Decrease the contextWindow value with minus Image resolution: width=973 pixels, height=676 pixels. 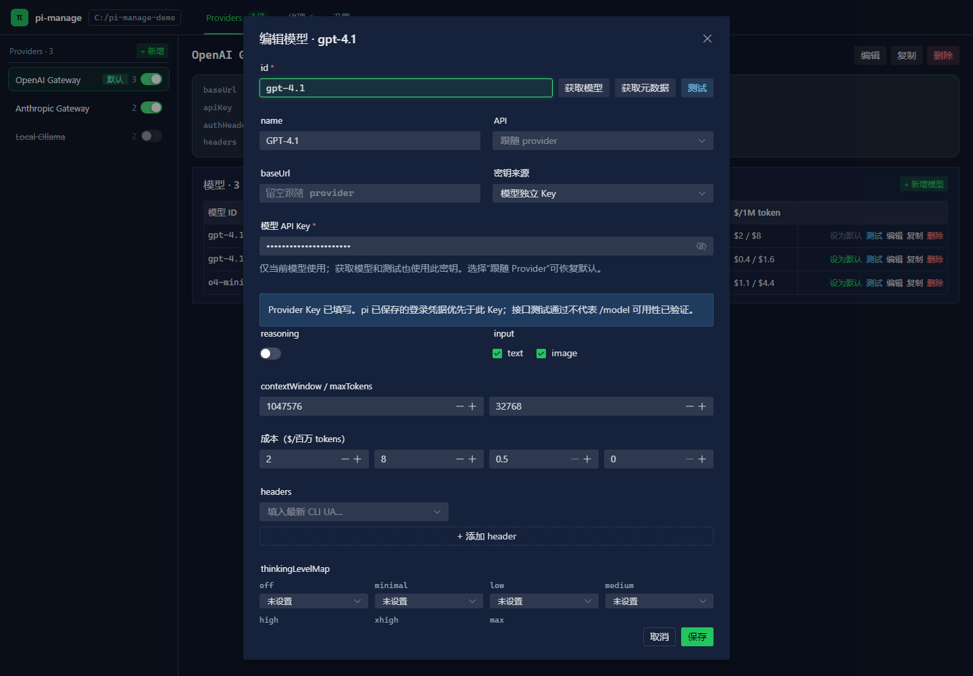pyautogui.click(x=460, y=406)
